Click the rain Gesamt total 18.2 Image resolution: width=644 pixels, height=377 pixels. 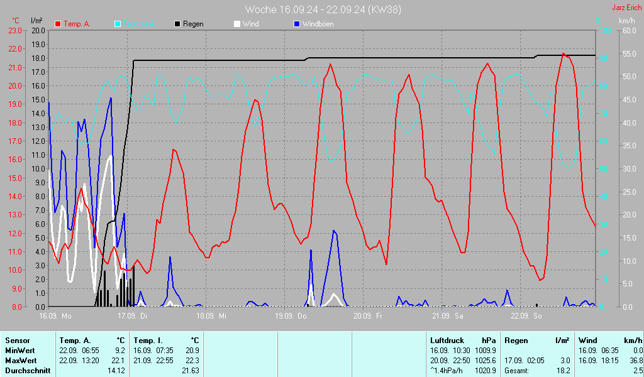(x=563, y=371)
